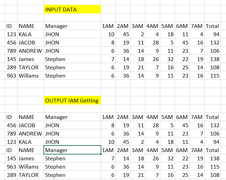Screen dimensions: 226x180
Task: Select the yellow "OUTPUT IAM Getting" cell
Action: [72, 100]
